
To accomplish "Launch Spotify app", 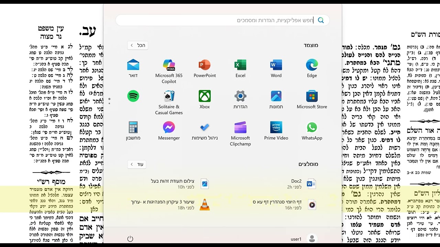I will [133, 96].
